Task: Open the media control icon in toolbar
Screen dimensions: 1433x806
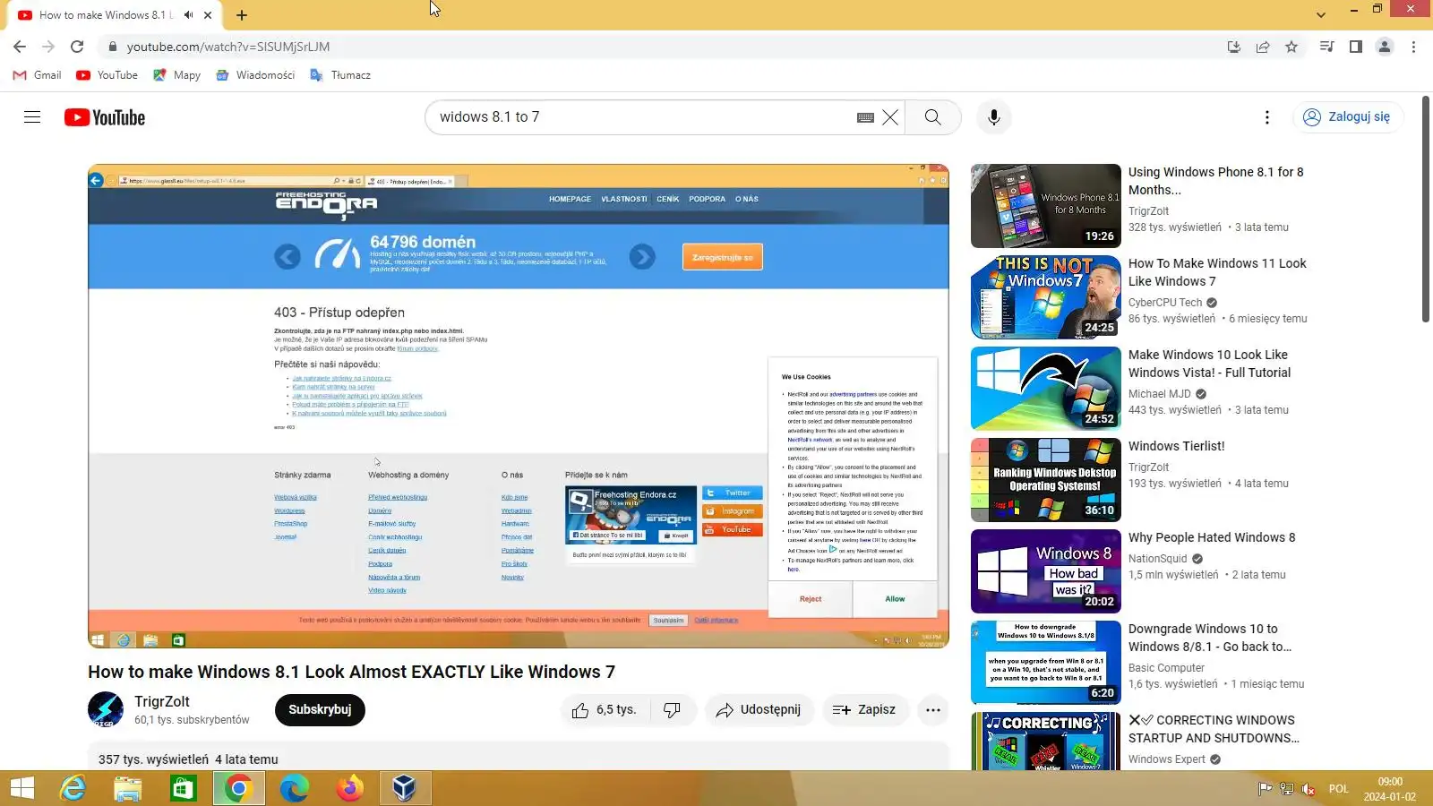Action: coord(1327,47)
